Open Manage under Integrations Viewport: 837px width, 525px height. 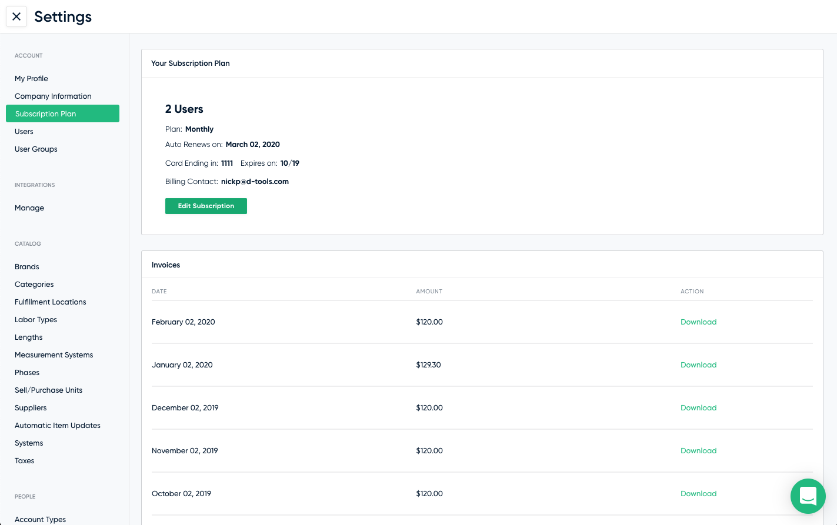click(29, 208)
